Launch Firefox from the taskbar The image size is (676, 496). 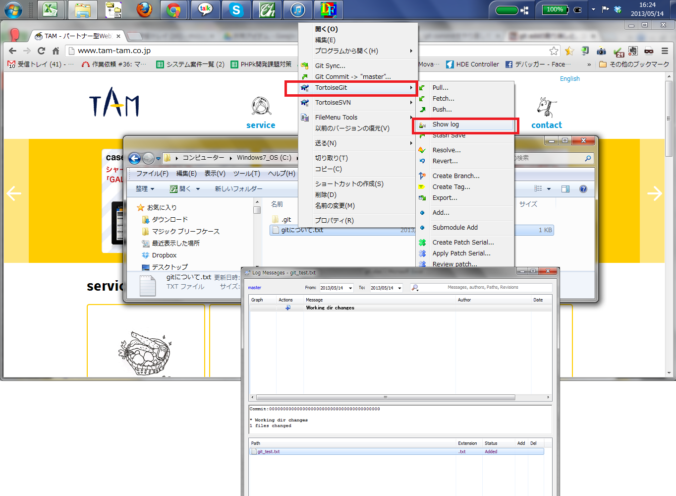tap(144, 9)
